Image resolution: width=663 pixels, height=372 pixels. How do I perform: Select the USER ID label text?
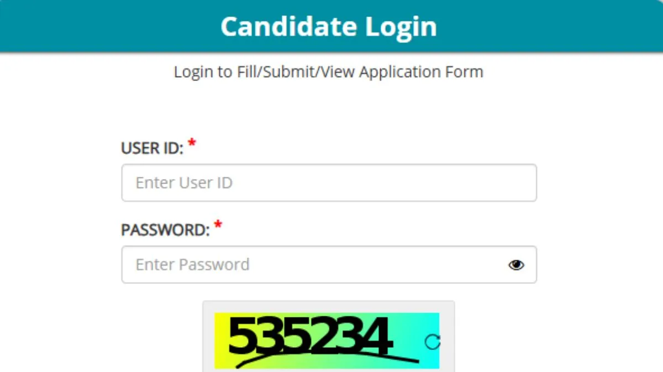click(152, 148)
